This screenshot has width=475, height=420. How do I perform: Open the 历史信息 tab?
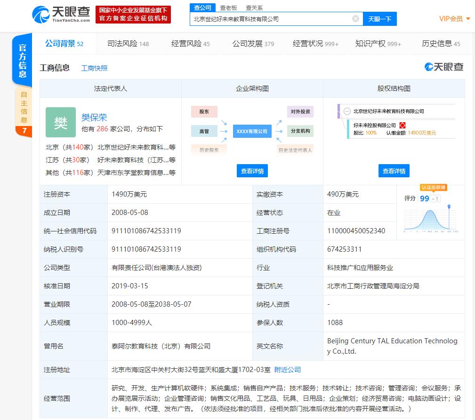tap(441, 44)
